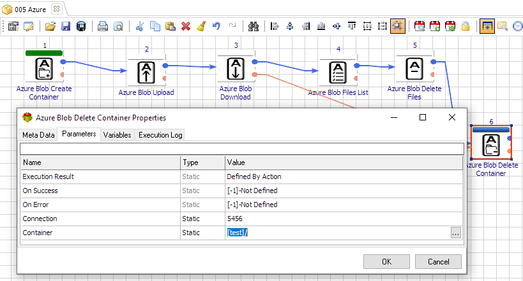Viewport: 523px width, 281px height.
Task: Click the folder search icon in toolbar
Action: point(503,26)
